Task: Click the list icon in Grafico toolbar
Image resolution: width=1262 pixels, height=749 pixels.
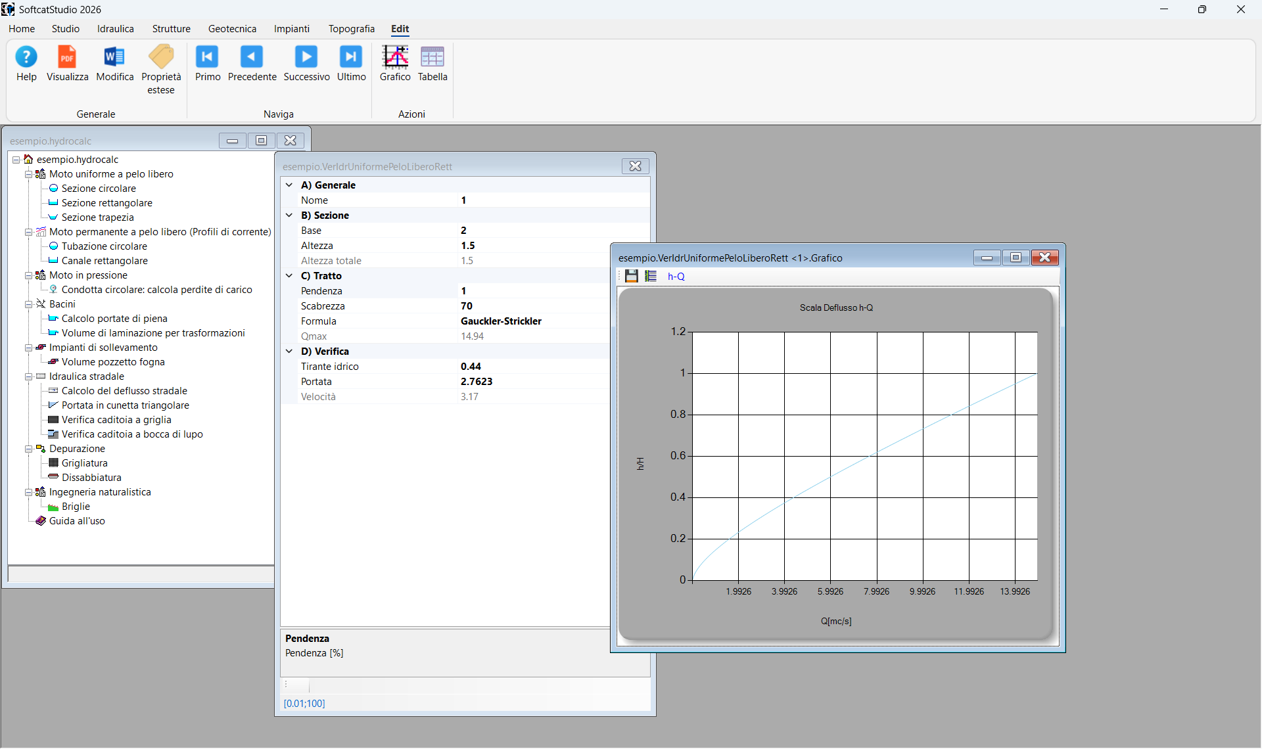Action: point(651,276)
